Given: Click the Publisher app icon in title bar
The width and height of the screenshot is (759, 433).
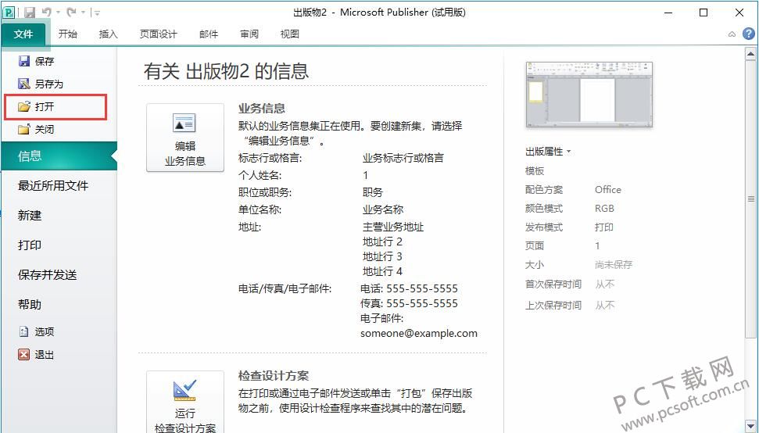Looking at the screenshot, I should pyautogui.click(x=9, y=12).
